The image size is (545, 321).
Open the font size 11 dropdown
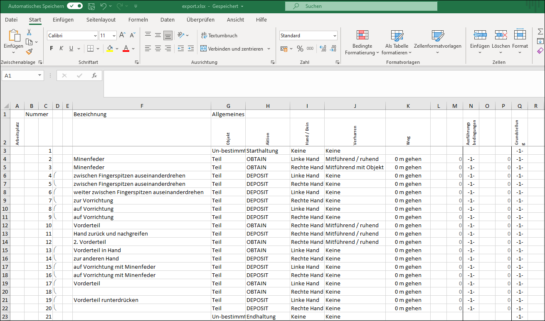114,36
